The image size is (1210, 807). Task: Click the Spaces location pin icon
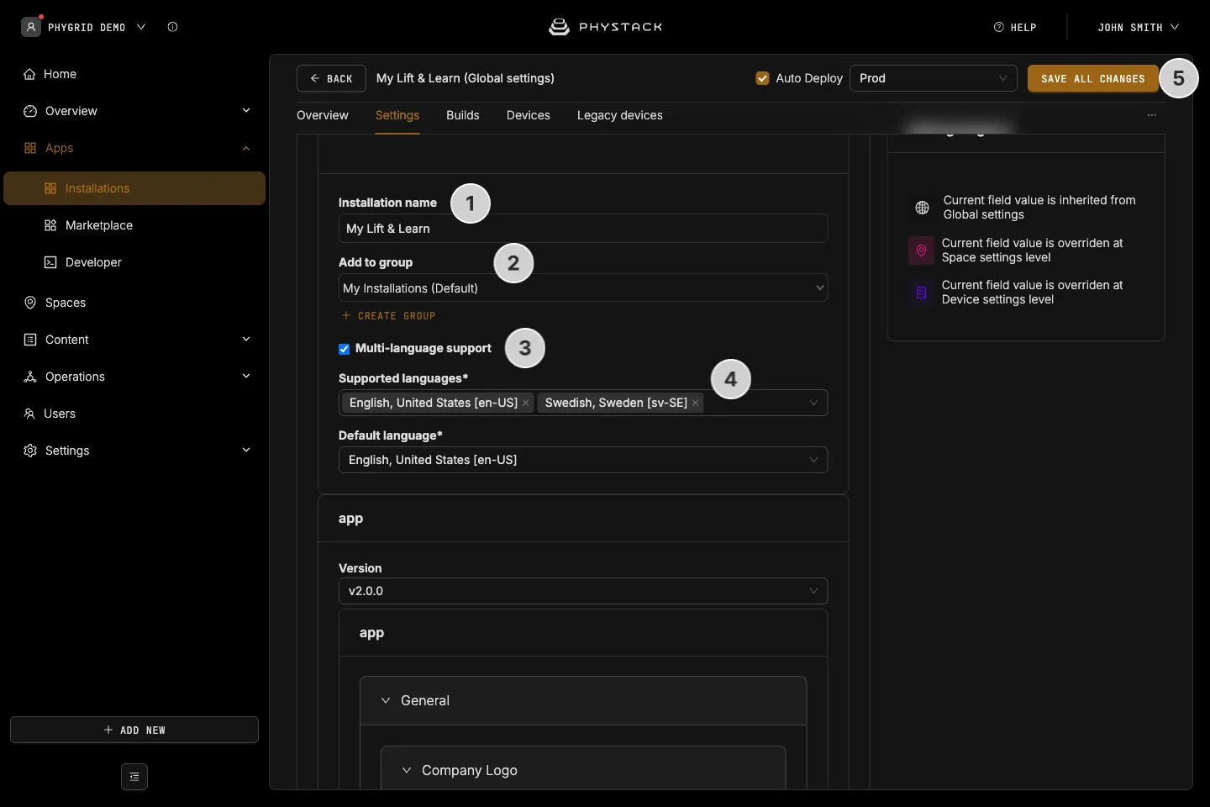click(x=30, y=303)
